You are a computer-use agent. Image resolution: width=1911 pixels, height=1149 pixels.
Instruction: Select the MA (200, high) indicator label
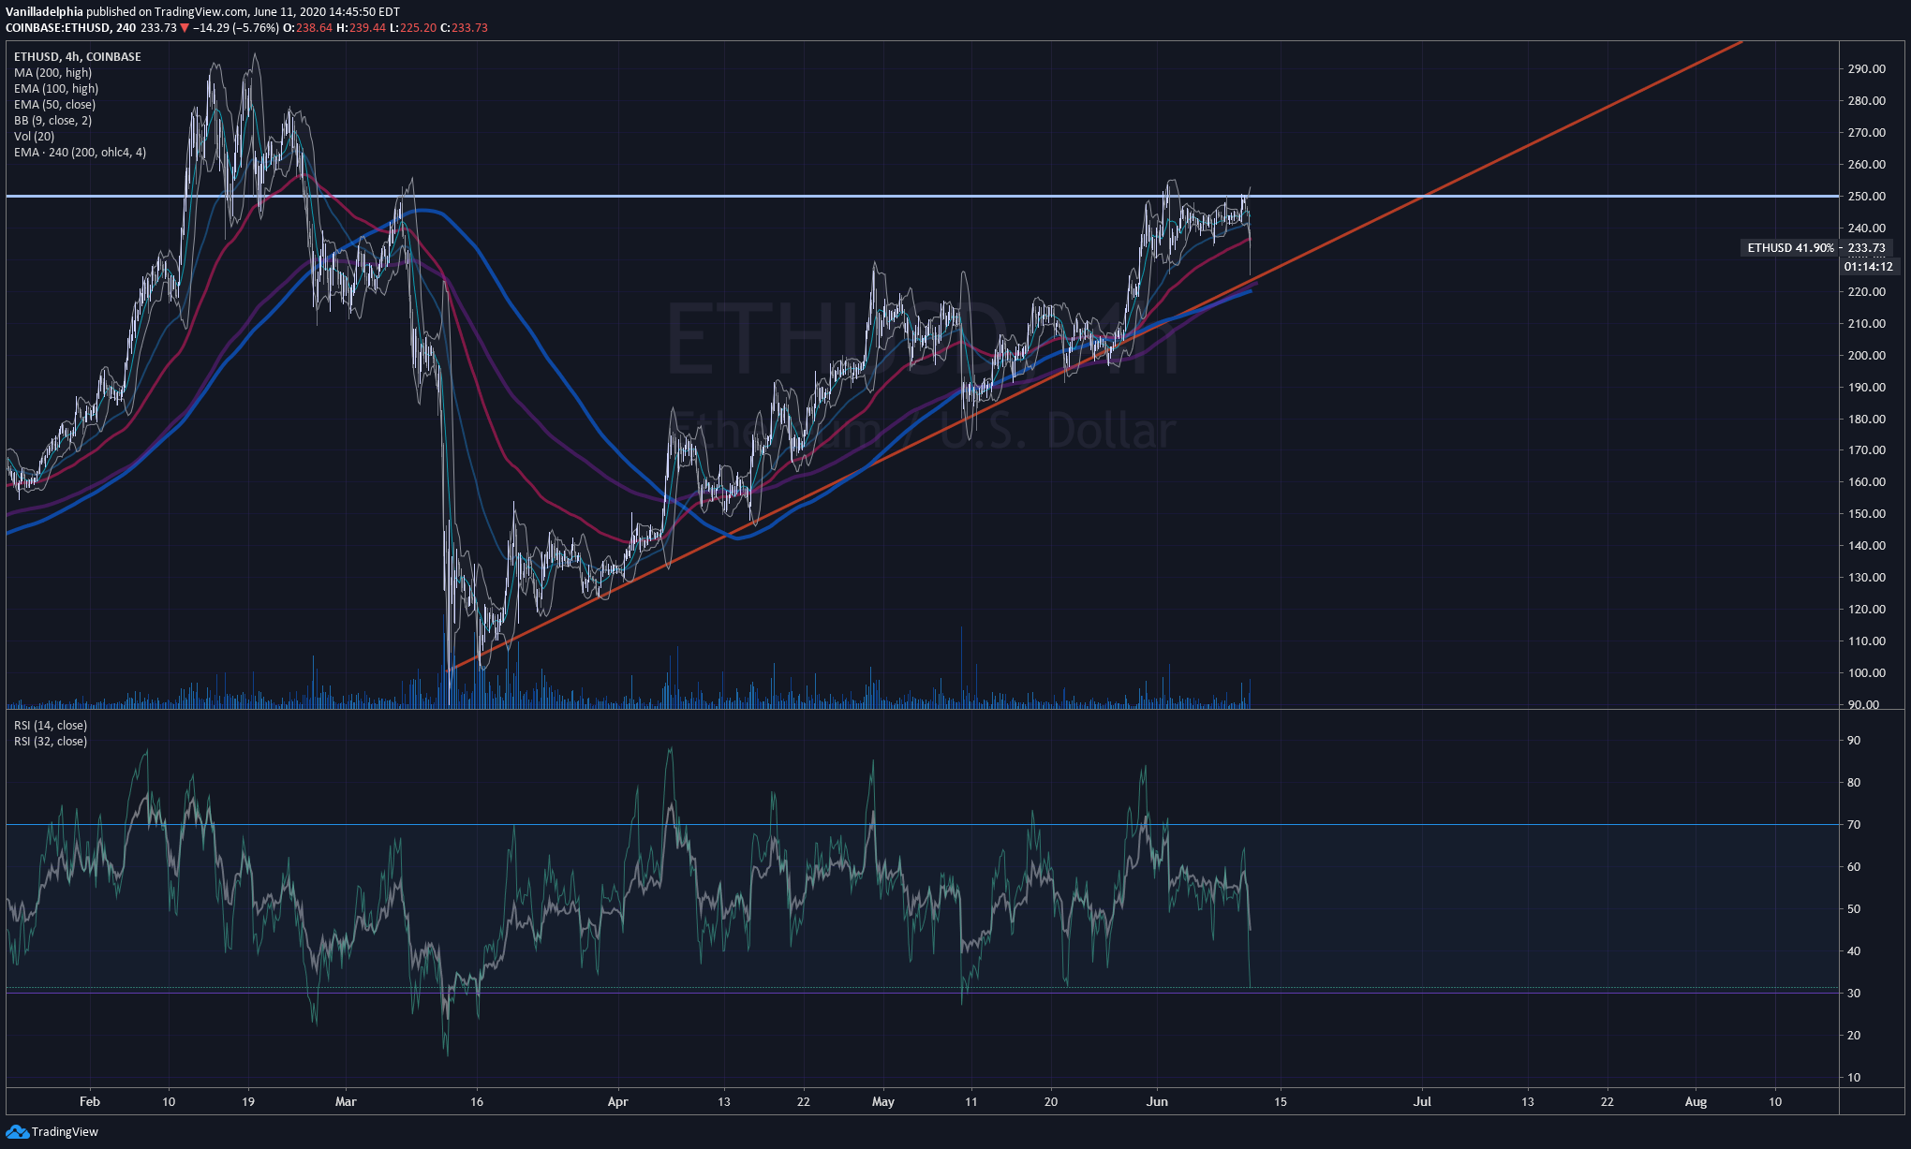coord(52,73)
